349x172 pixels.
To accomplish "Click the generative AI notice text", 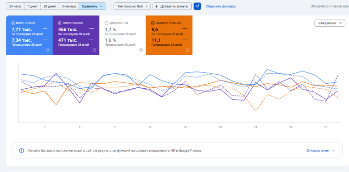I will coord(115,150).
